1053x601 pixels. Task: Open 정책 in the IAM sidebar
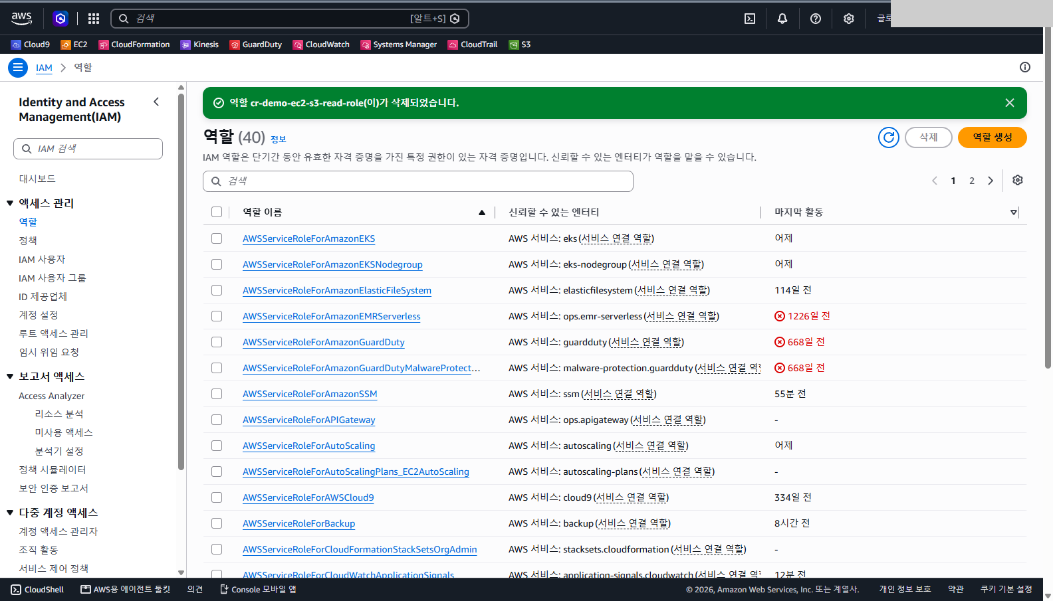click(28, 240)
